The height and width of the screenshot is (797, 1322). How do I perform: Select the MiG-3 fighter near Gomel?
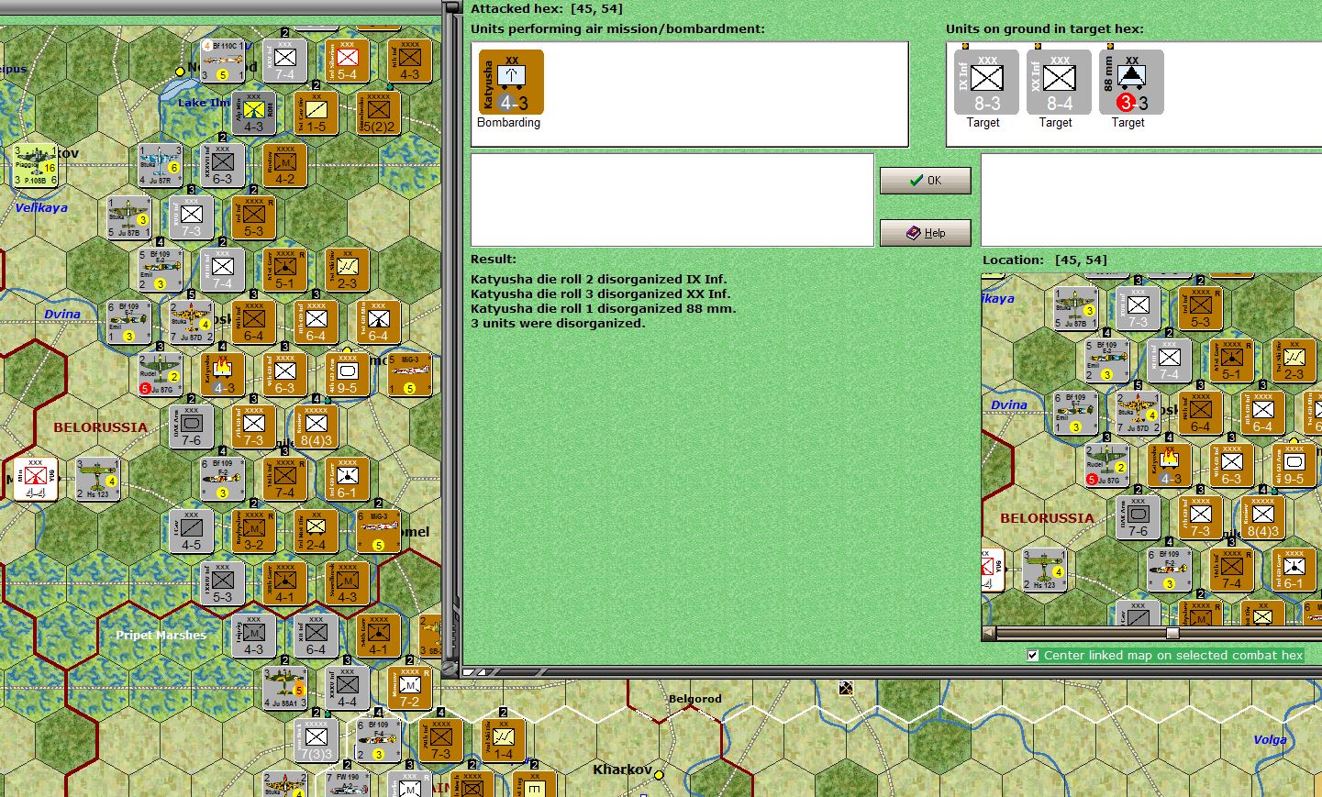click(378, 531)
